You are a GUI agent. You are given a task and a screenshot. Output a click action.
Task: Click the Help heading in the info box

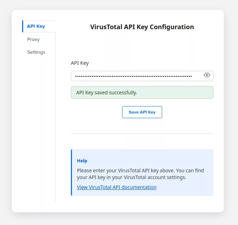tap(82, 161)
